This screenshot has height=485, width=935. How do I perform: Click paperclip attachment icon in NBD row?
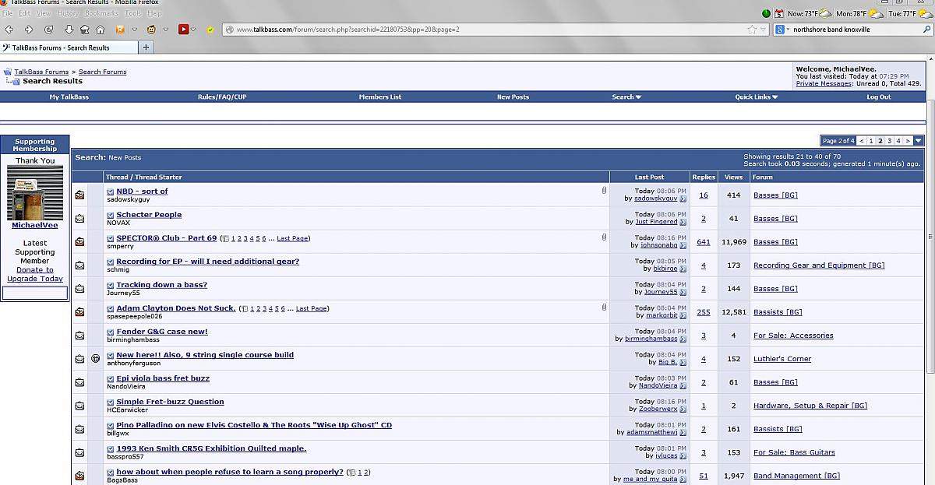coord(604,190)
